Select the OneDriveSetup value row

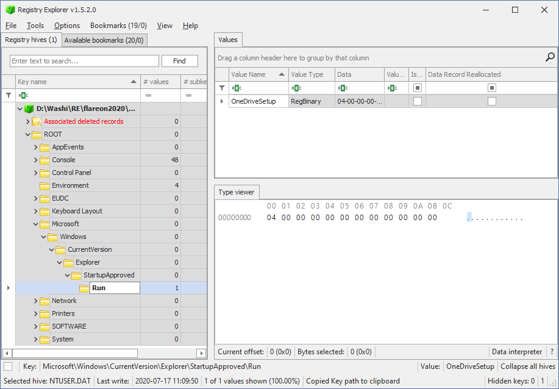click(x=386, y=101)
